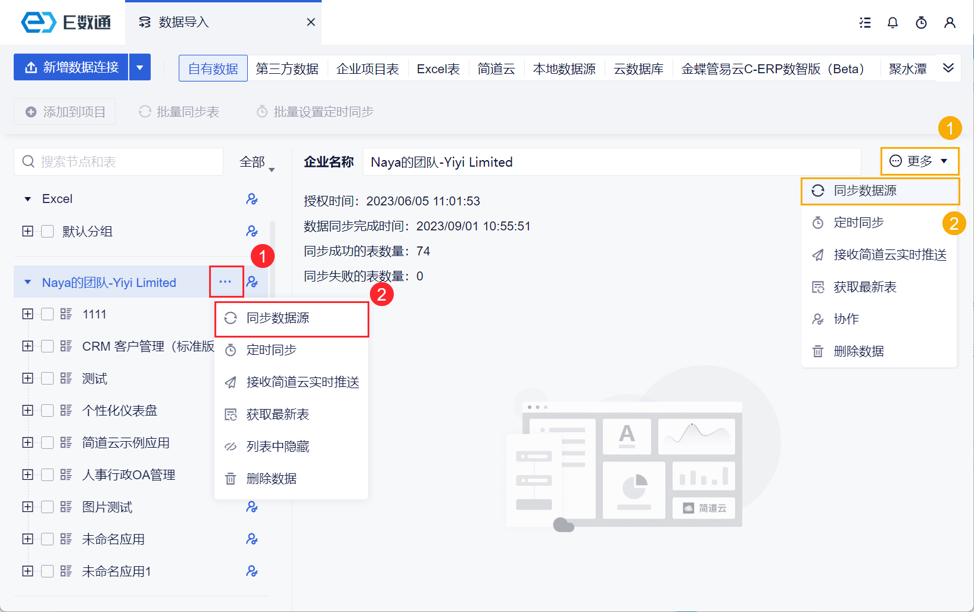Check the 简道云示例应用 checkbox
974x612 pixels.
click(x=48, y=442)
